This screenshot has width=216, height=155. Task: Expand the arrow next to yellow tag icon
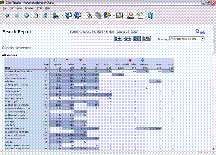pyautogui.click(x=114, y=16)
